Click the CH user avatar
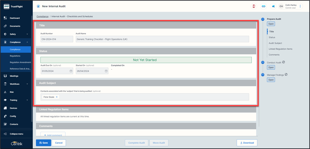310x149 pixels. coord(281,6)
